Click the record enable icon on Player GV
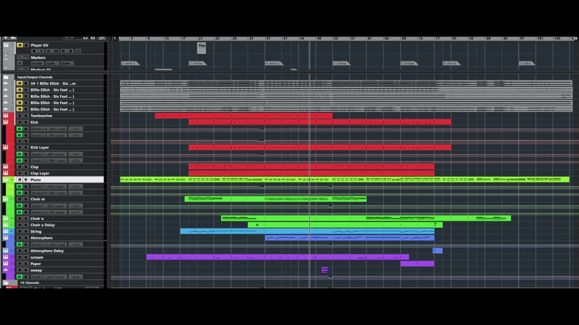The width and height of the screenshot is (579, 325). point(34,51)
